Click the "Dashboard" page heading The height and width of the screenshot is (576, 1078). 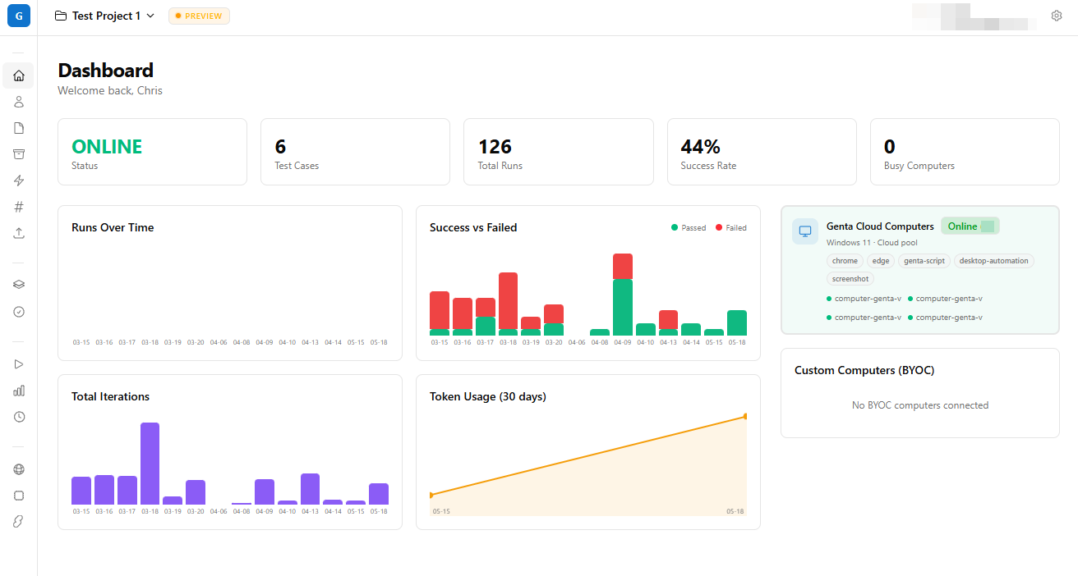click(x=106, y=71)
